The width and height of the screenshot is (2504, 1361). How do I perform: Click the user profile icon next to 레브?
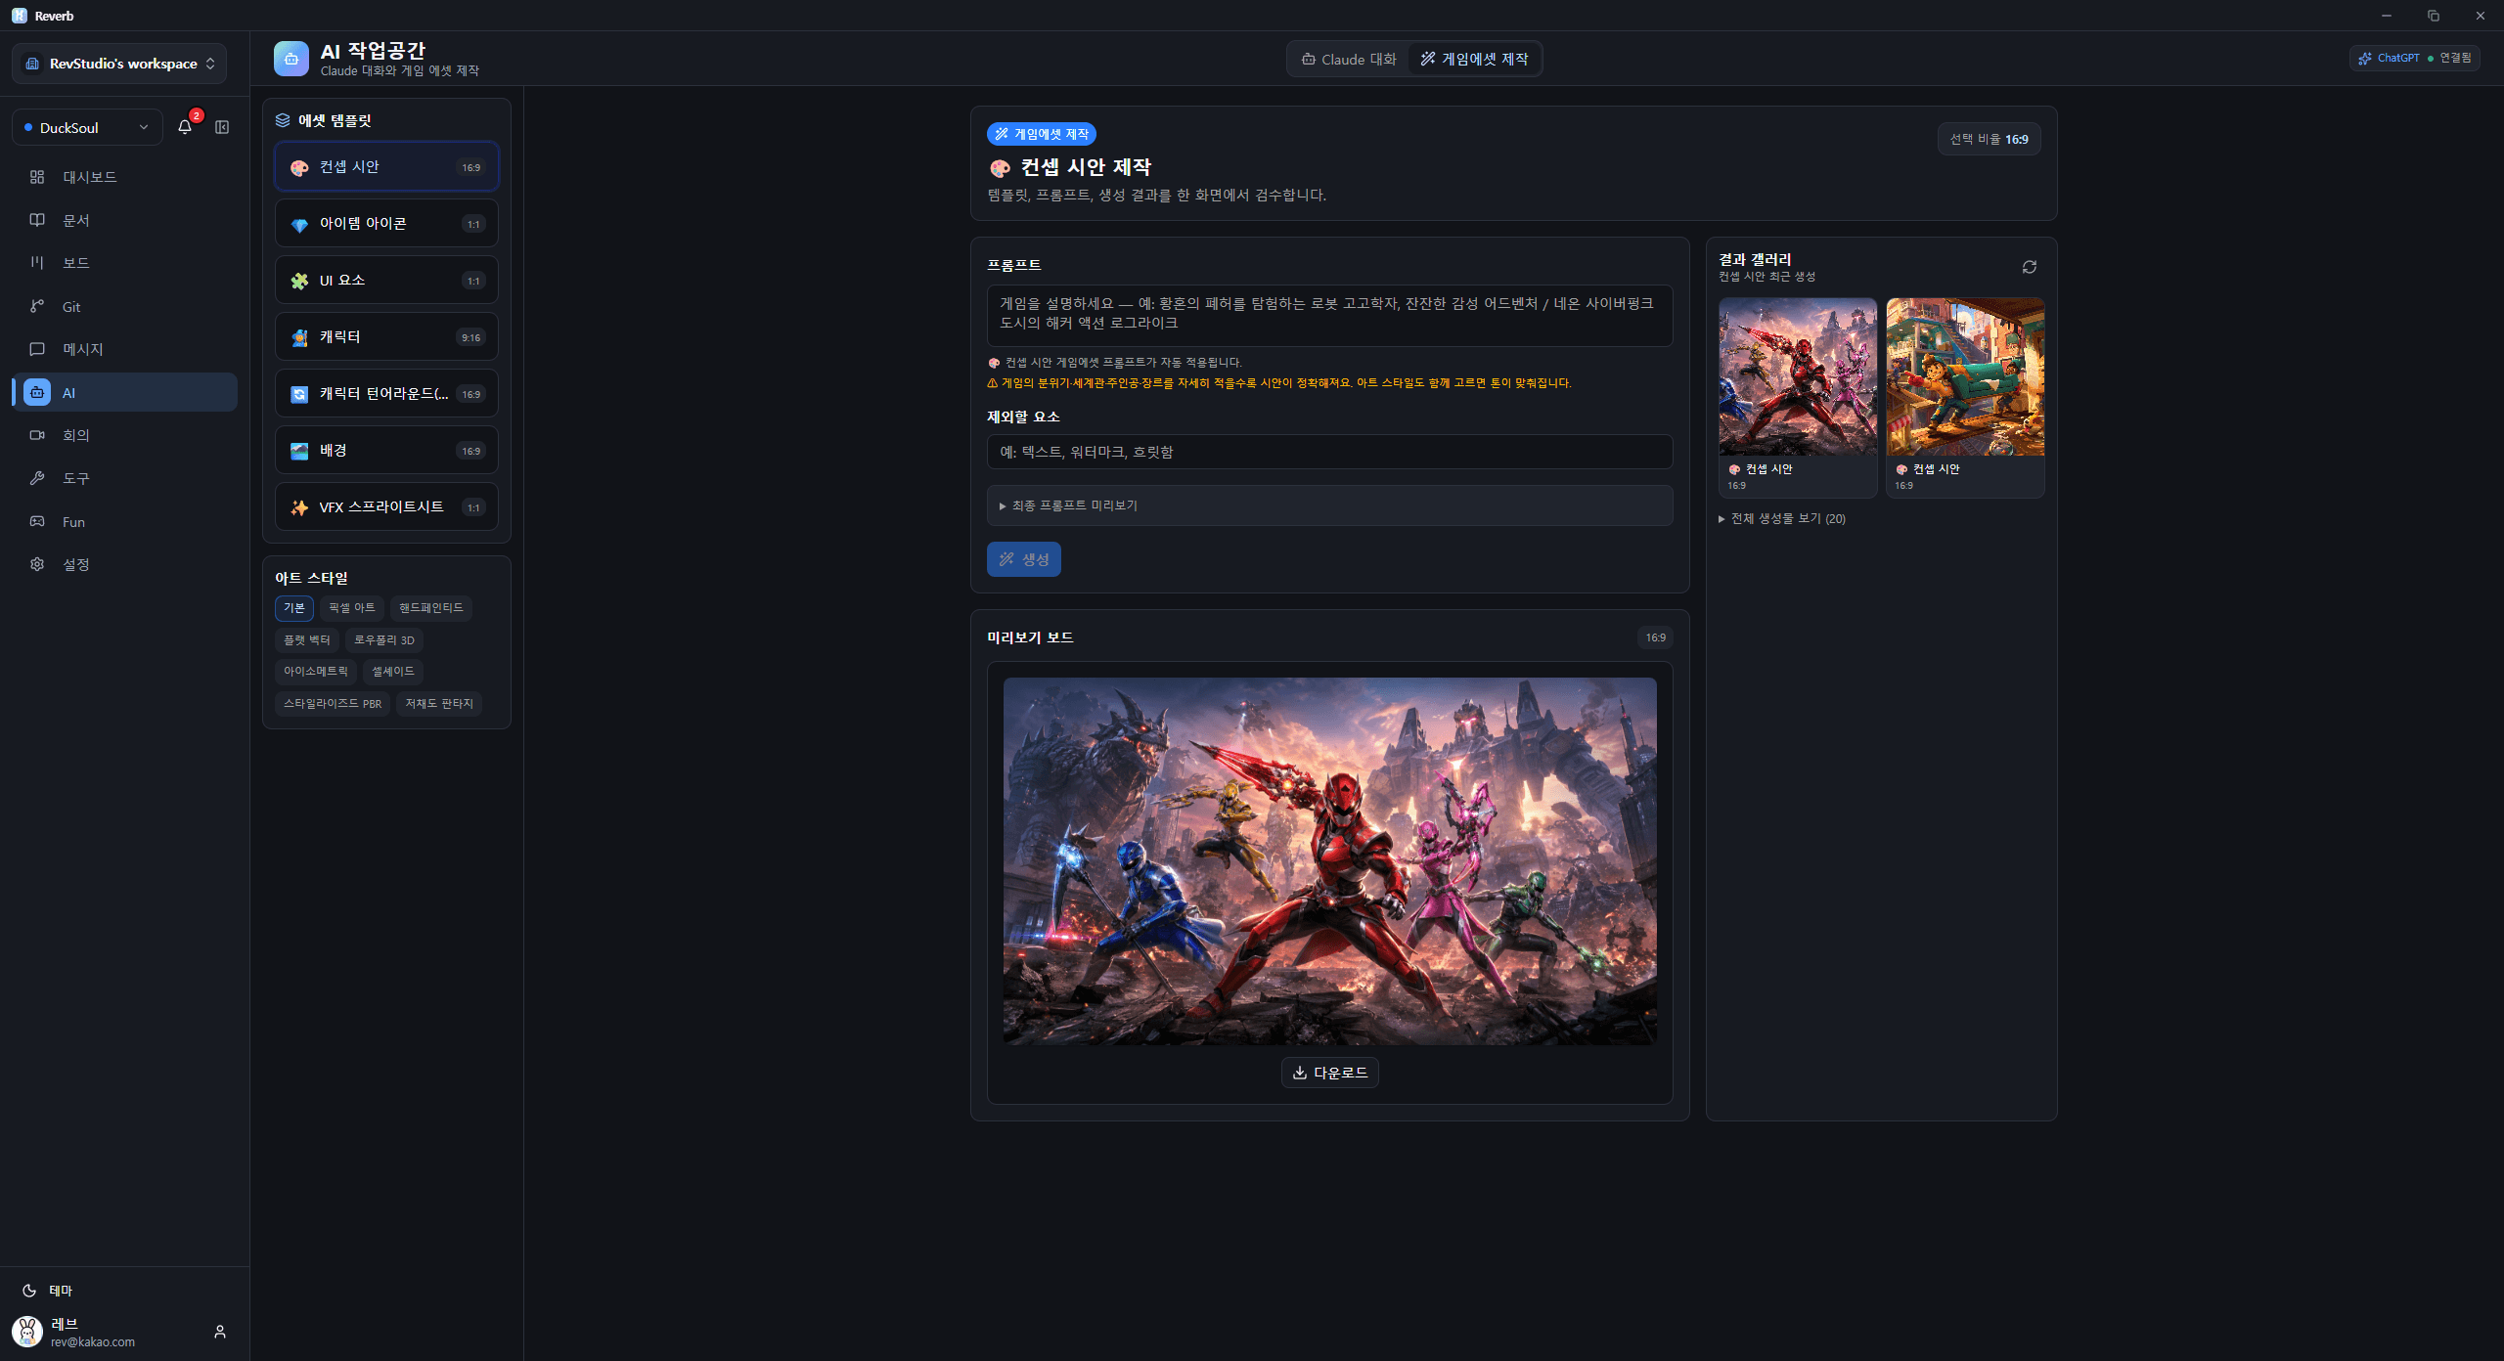click(x=220, y=1332)
